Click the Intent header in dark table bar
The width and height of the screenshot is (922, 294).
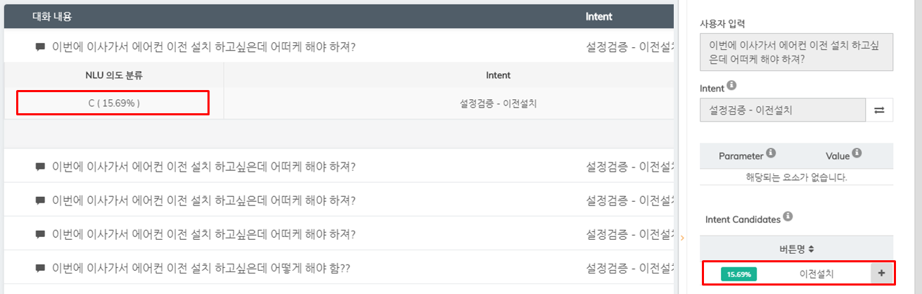point(598,16)
